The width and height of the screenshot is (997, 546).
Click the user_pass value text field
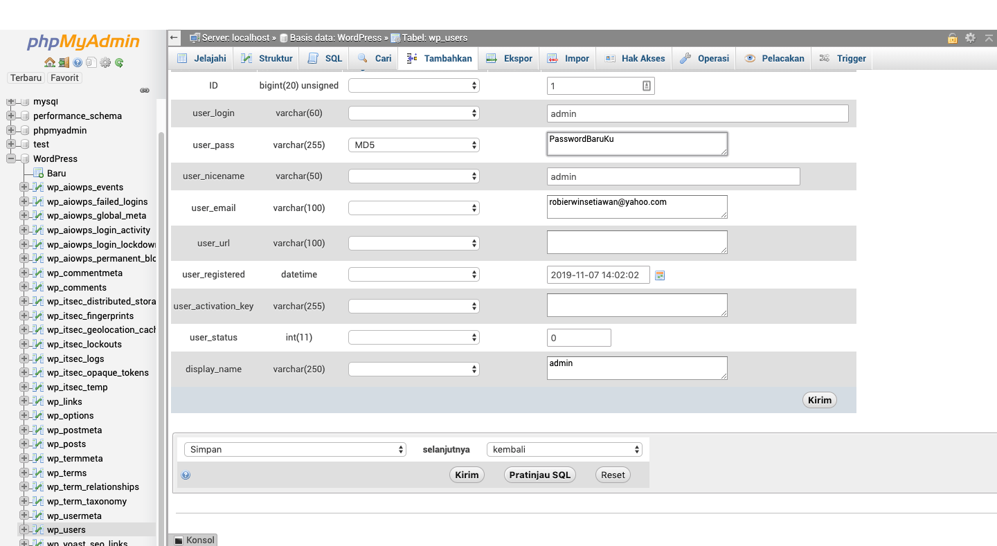pos(637,144)
